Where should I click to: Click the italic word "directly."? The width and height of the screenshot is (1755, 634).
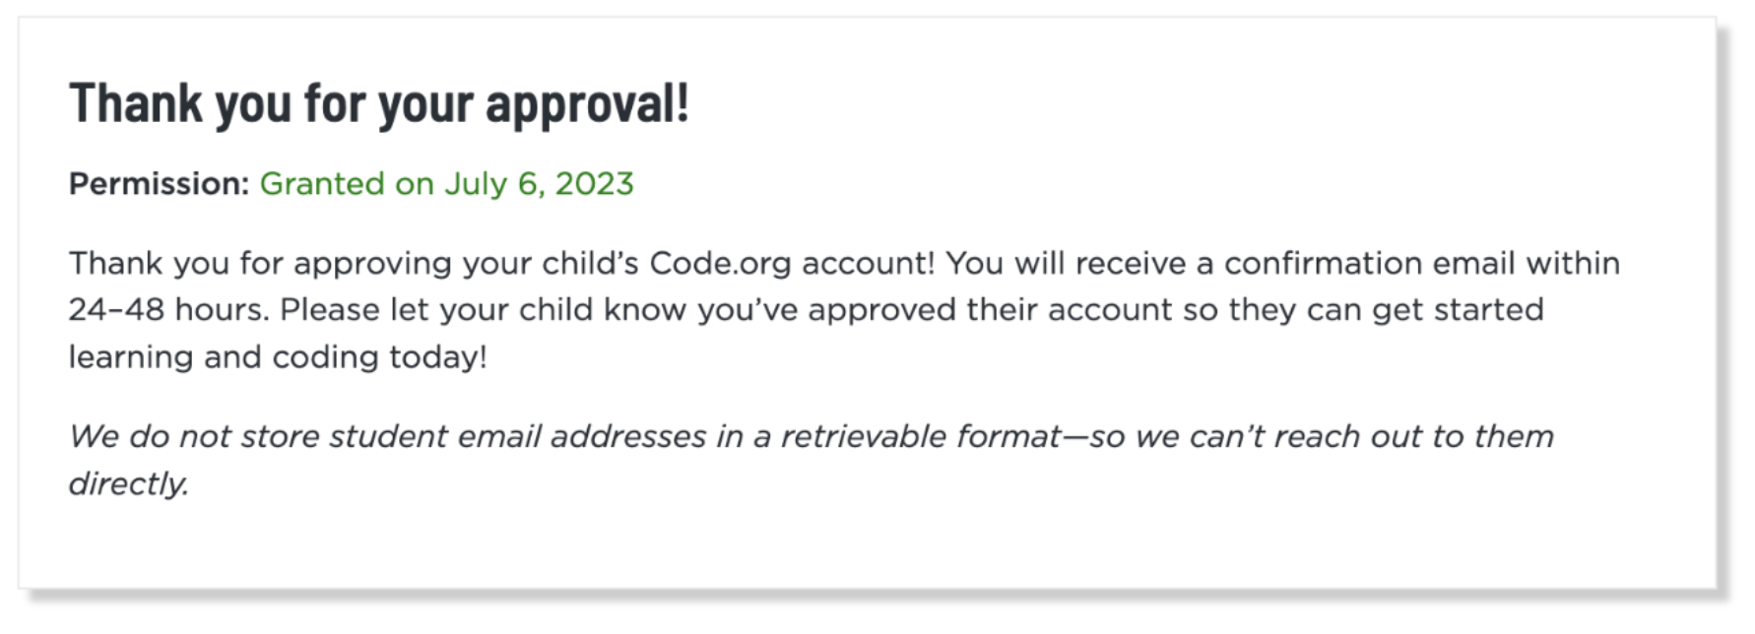(128, 484)
